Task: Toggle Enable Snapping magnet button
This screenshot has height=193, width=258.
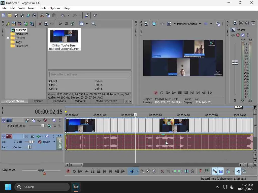Action: click(x=214, y=171)
